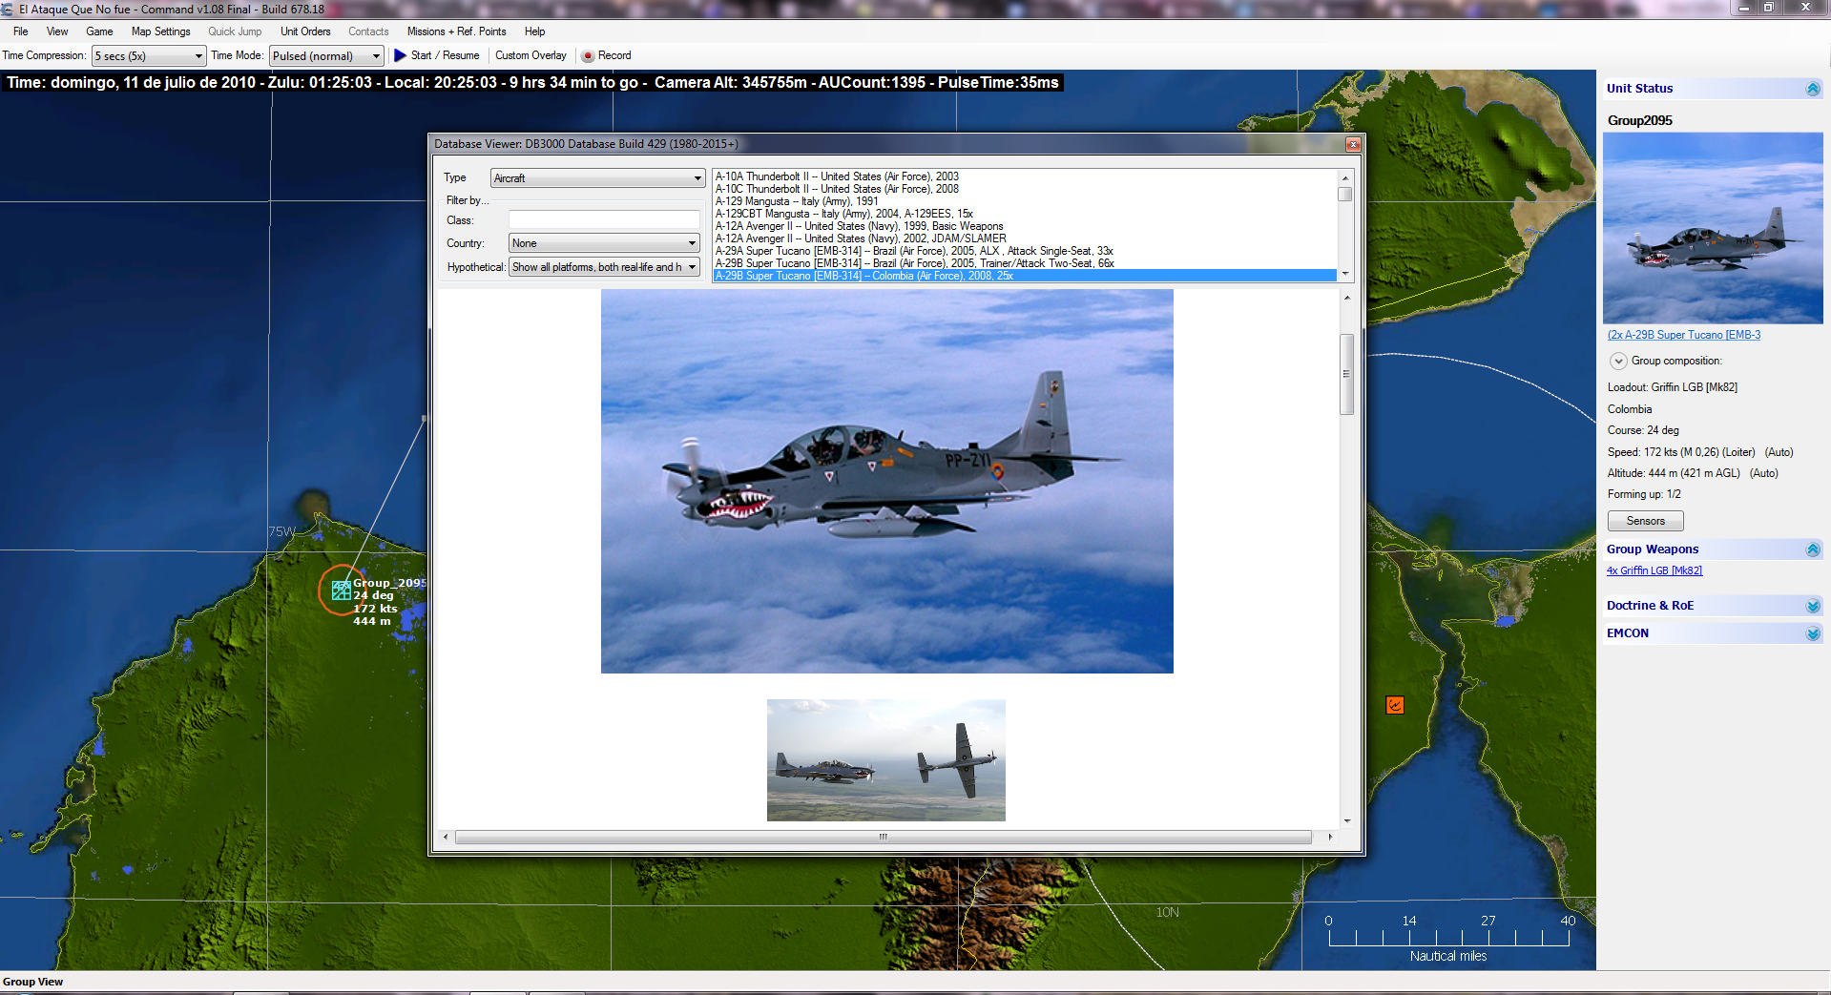Click the Start / Resume play icon
The image size is (1831, 995).
pyautogui.click(x=401, y=55)
